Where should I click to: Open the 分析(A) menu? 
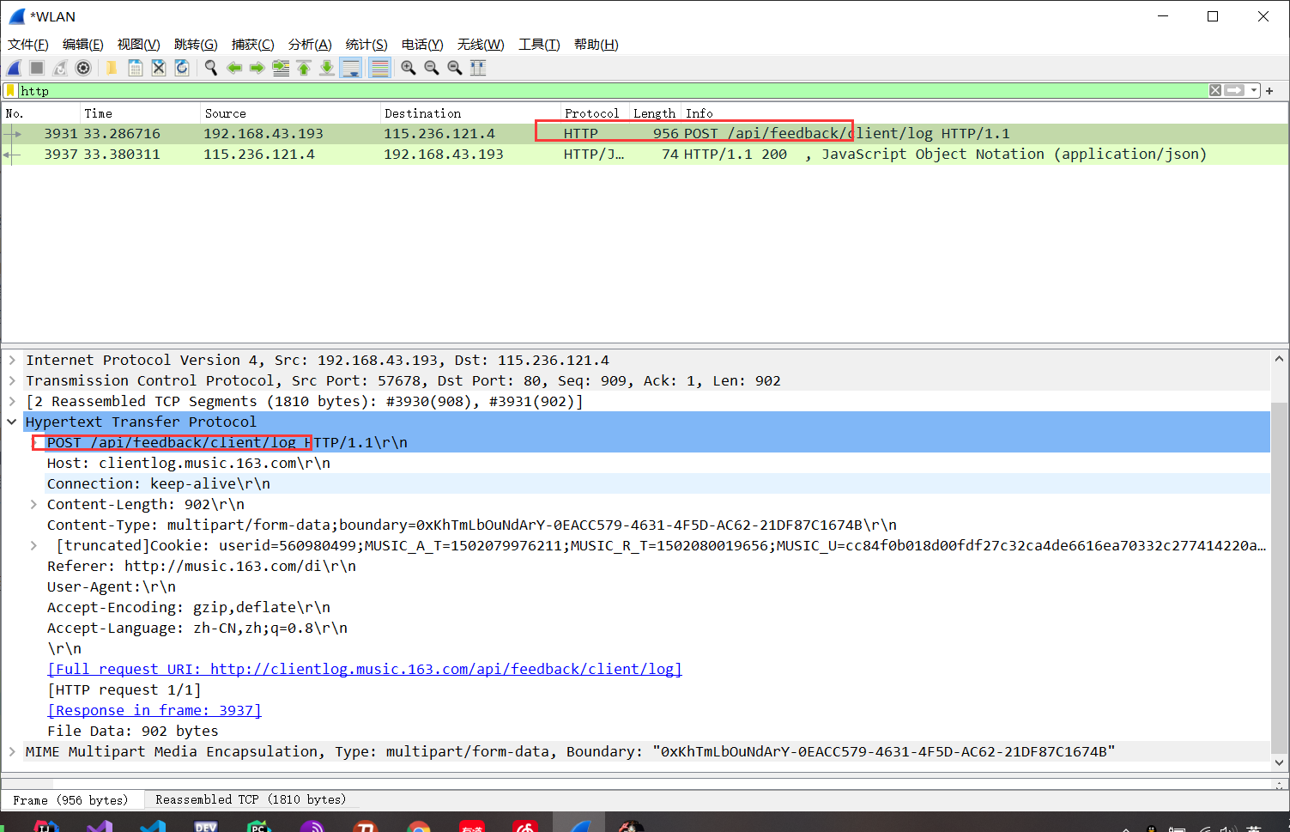(310, 45)
